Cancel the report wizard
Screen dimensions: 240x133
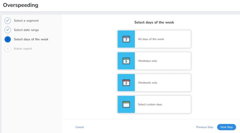(80, 127)
